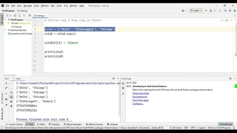237x133 pixels.
Task: Open Python Console tool window
Action: (94, 124)
